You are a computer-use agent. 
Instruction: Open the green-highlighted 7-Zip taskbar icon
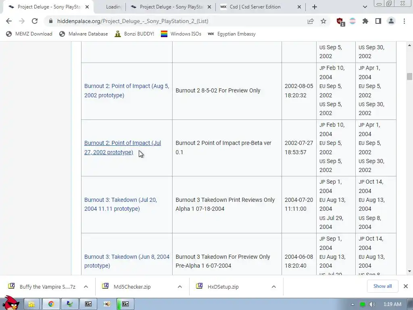[125, 304]
